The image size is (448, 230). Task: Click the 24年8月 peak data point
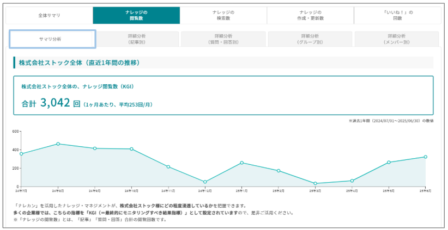(x=58, y=144)
